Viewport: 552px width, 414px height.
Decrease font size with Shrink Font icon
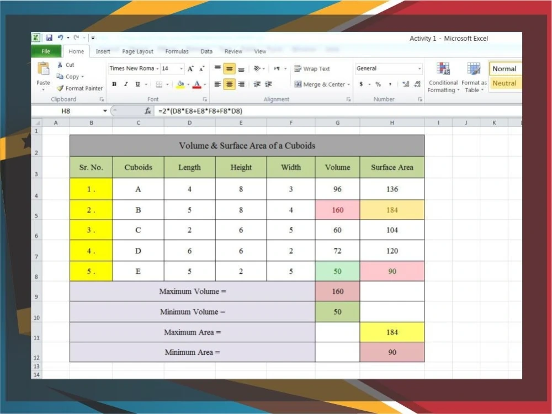pyautogui.click(x=201, y=68)
